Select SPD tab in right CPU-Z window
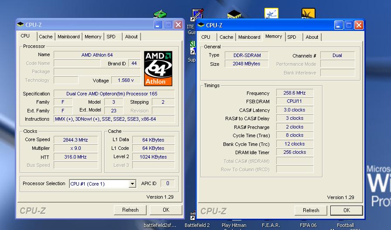Screen dimensions: 391x230 coord(292,37)
